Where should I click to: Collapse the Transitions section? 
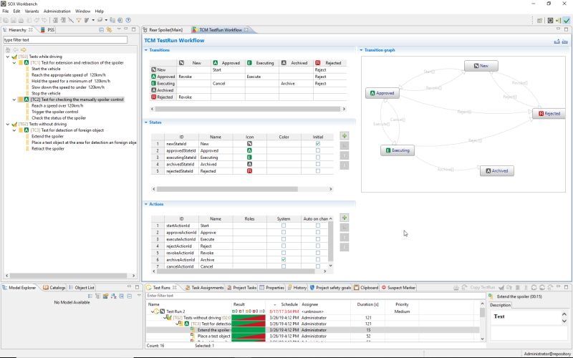click(x=146, y=50)
